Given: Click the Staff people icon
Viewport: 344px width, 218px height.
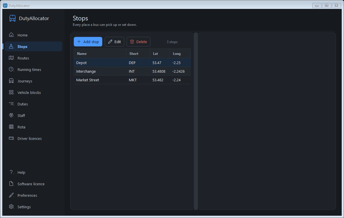Looking at the screenshot, I should click(11, 115).
